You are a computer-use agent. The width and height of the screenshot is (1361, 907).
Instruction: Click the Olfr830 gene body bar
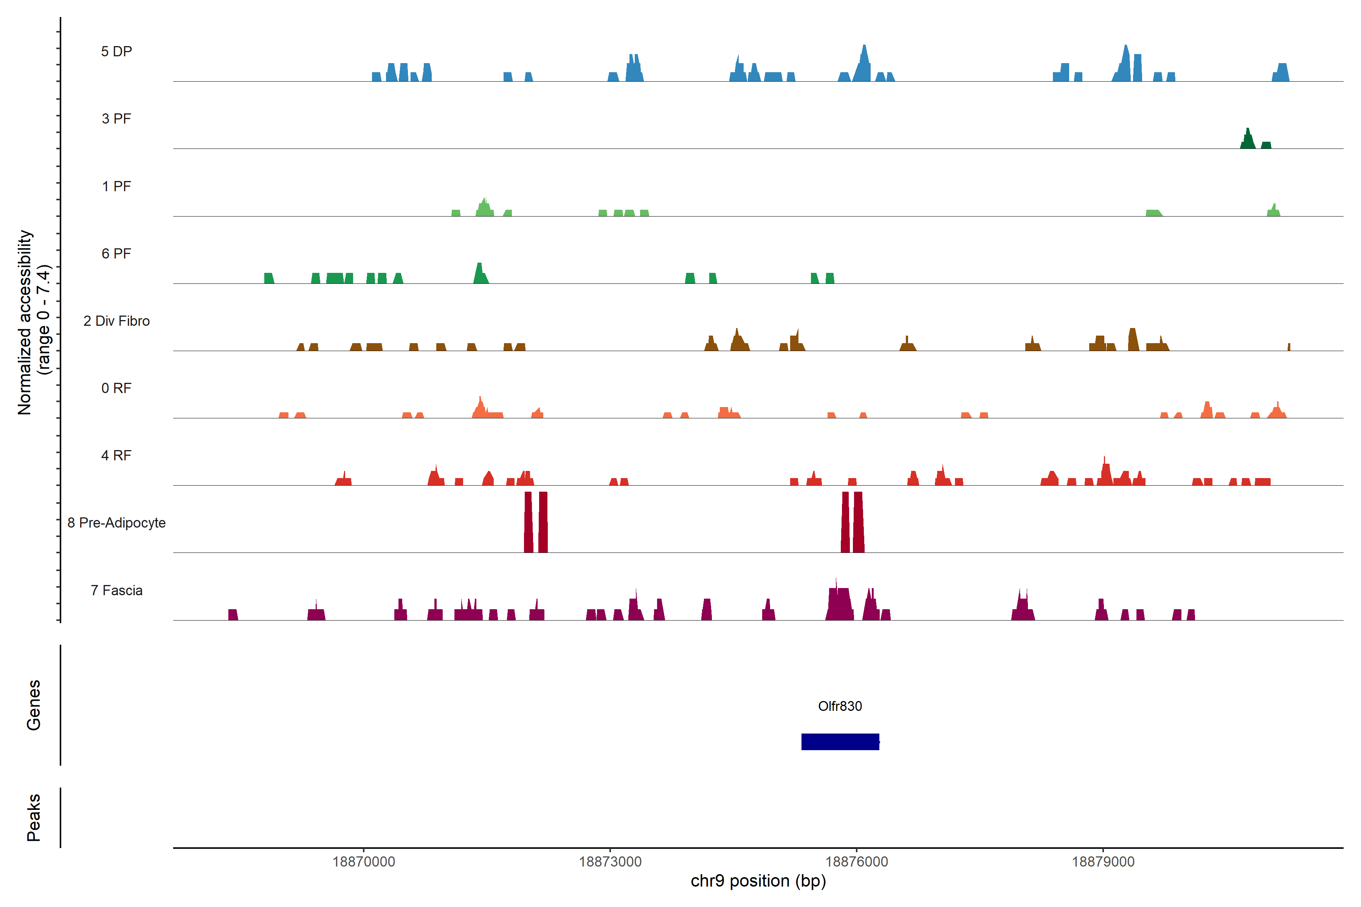tap(840, 741)
